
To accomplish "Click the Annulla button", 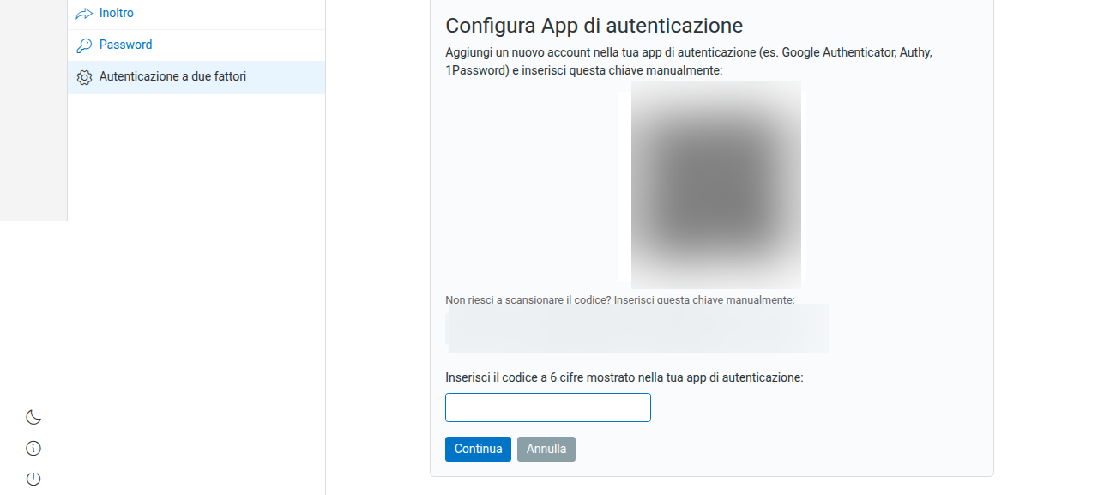I will 546,449.
